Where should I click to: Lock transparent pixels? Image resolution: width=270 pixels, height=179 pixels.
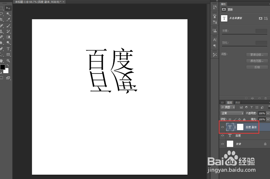tap(230, 119)
